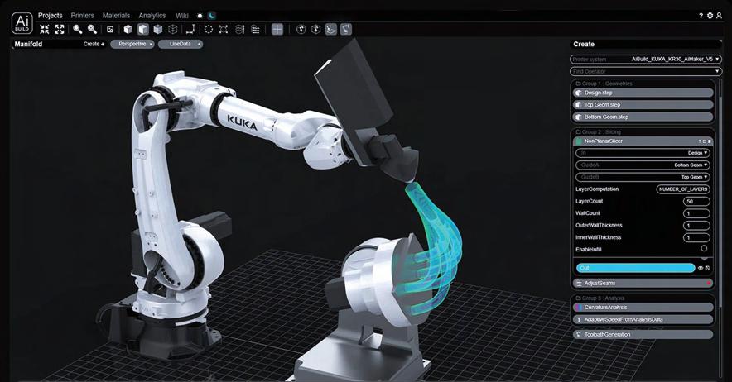Open the help question mark icon
Screen dimensions: 732x382
pos(701,16)
